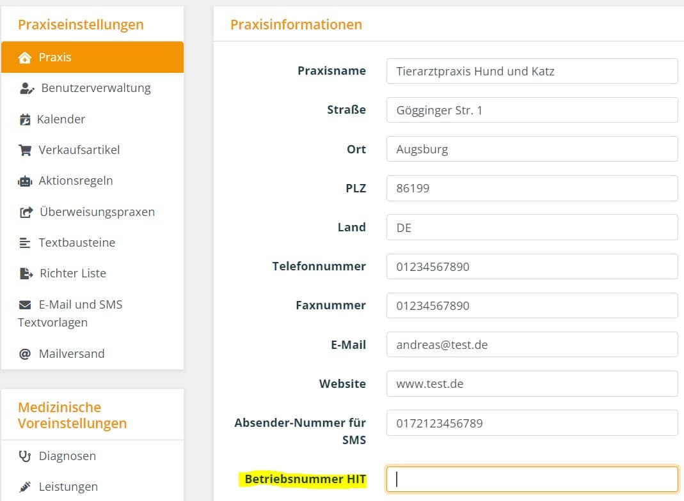Click the share icon for Überweisungspraxen
Viewport: 684px width, 501px height.
(26, 212)
